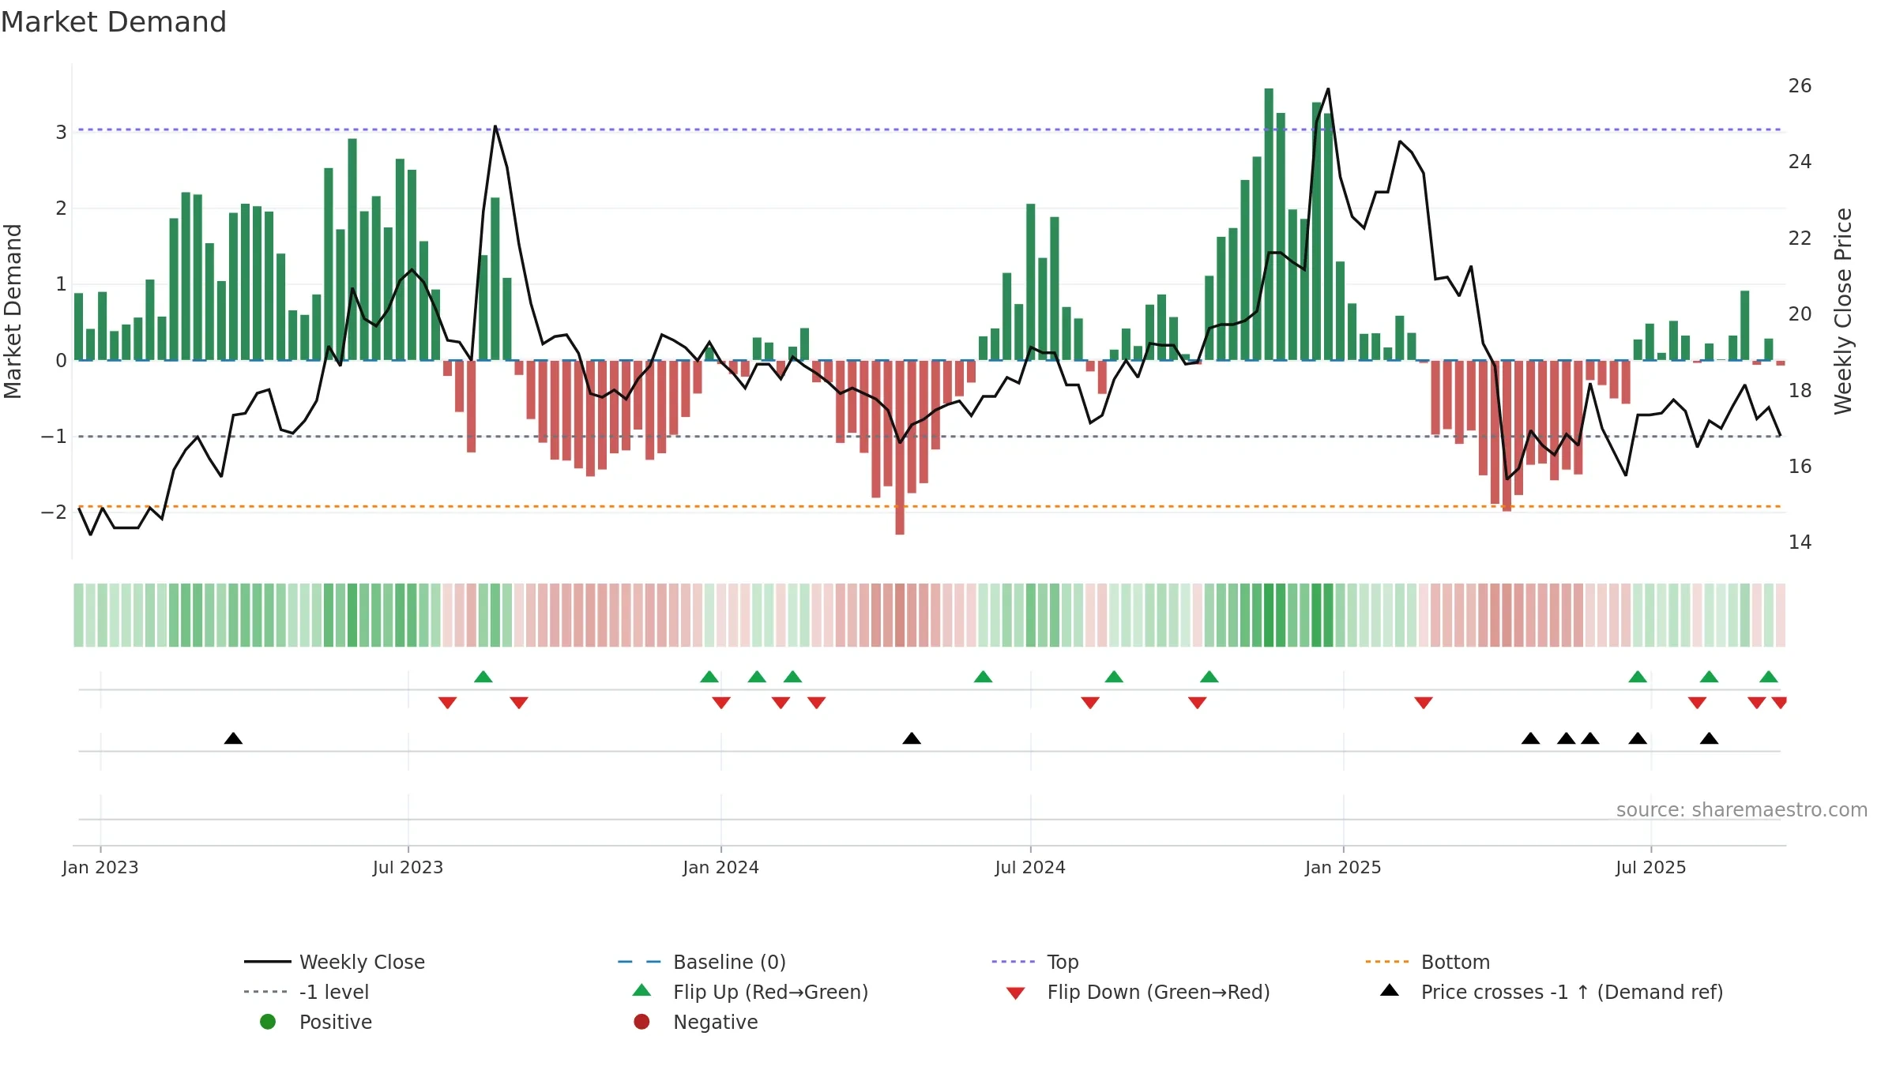
Task: Click the Market Demand chart title
Action: point(114,22)
